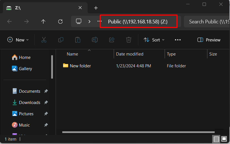Click the horizontal scrollbar in file list
This screenshot has height=144, width=230.
pos(138,132)
